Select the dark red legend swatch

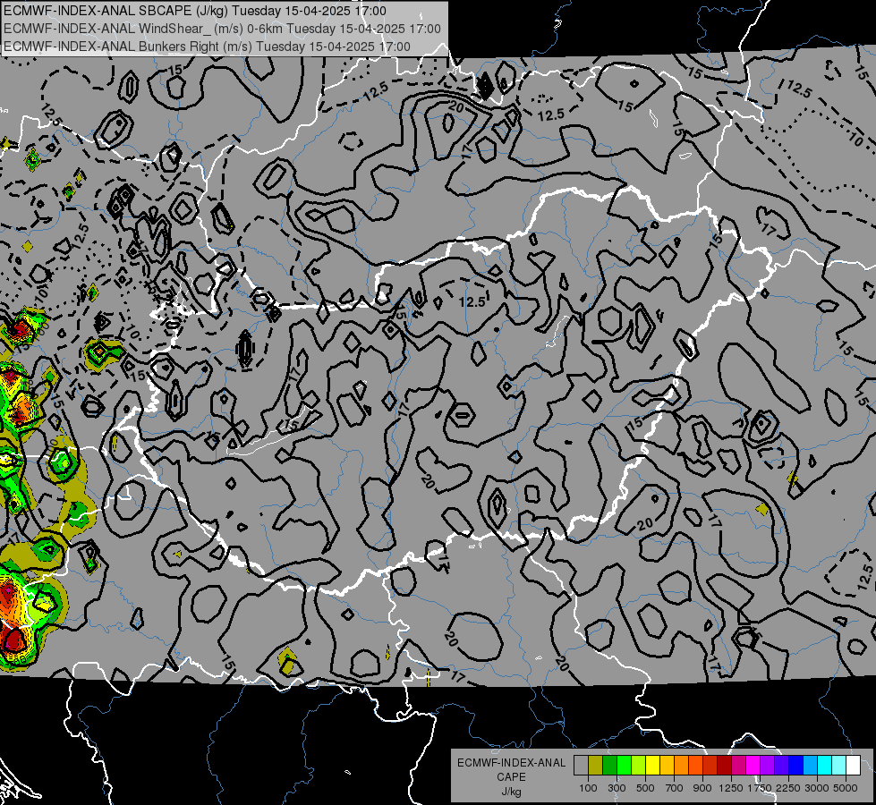click(724, 766)
